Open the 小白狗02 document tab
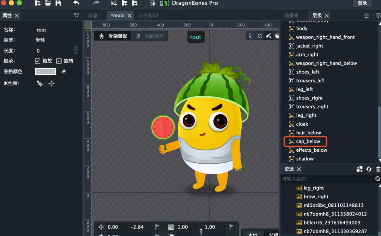The height and width of the screenshot is (236, 381). pos(148,16)
